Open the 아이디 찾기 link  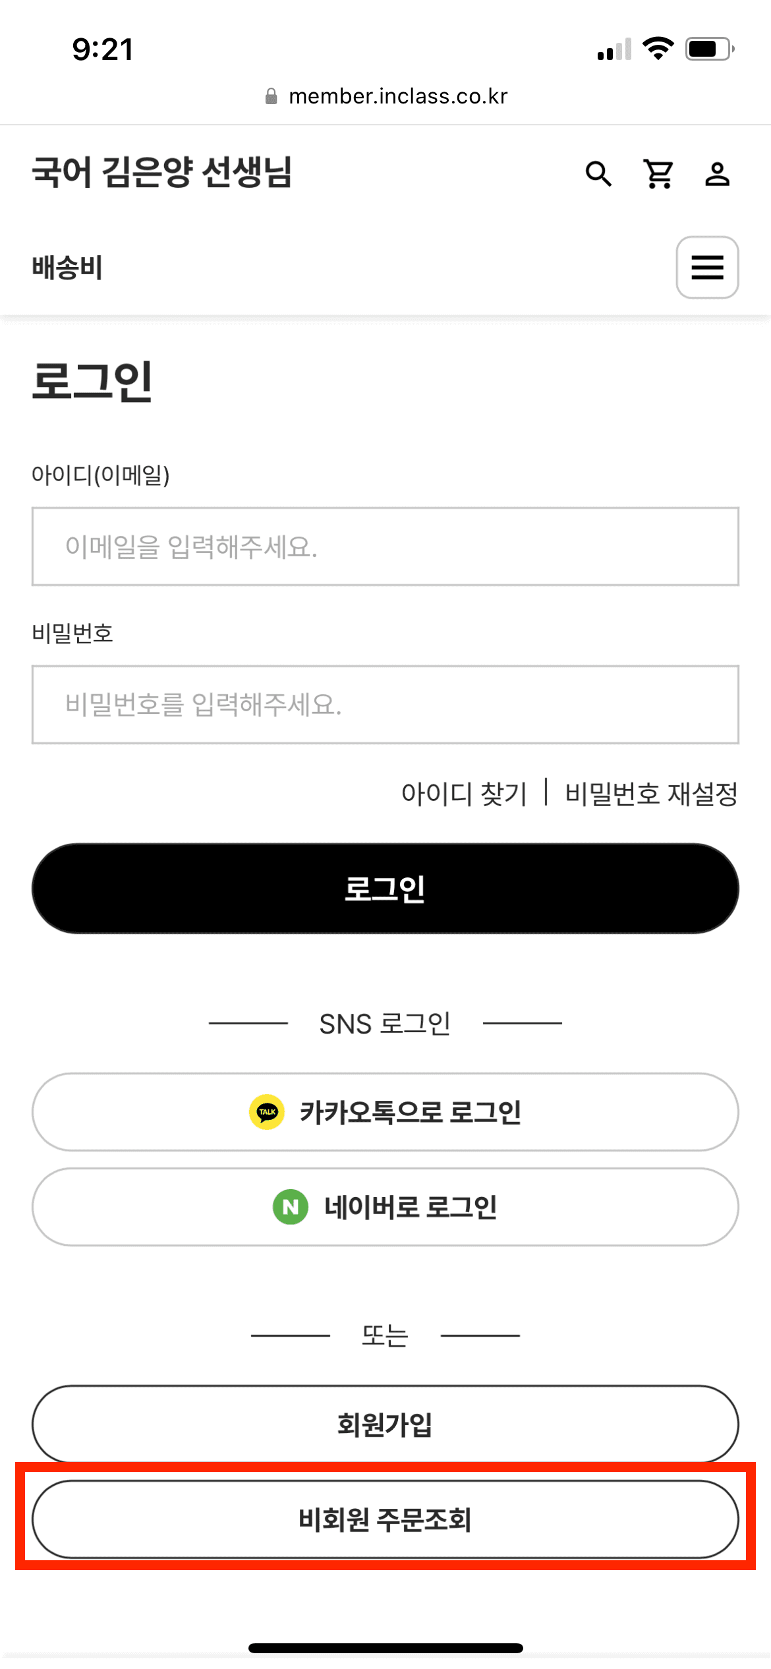(464, 793)
